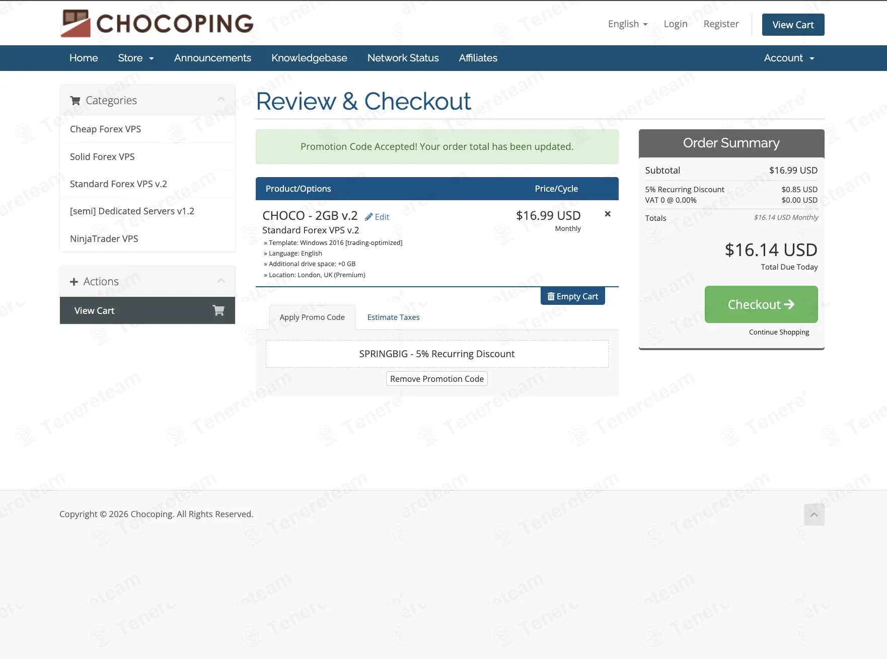
Task: Click the scroll-to-top arrow button
Action: 814,514
